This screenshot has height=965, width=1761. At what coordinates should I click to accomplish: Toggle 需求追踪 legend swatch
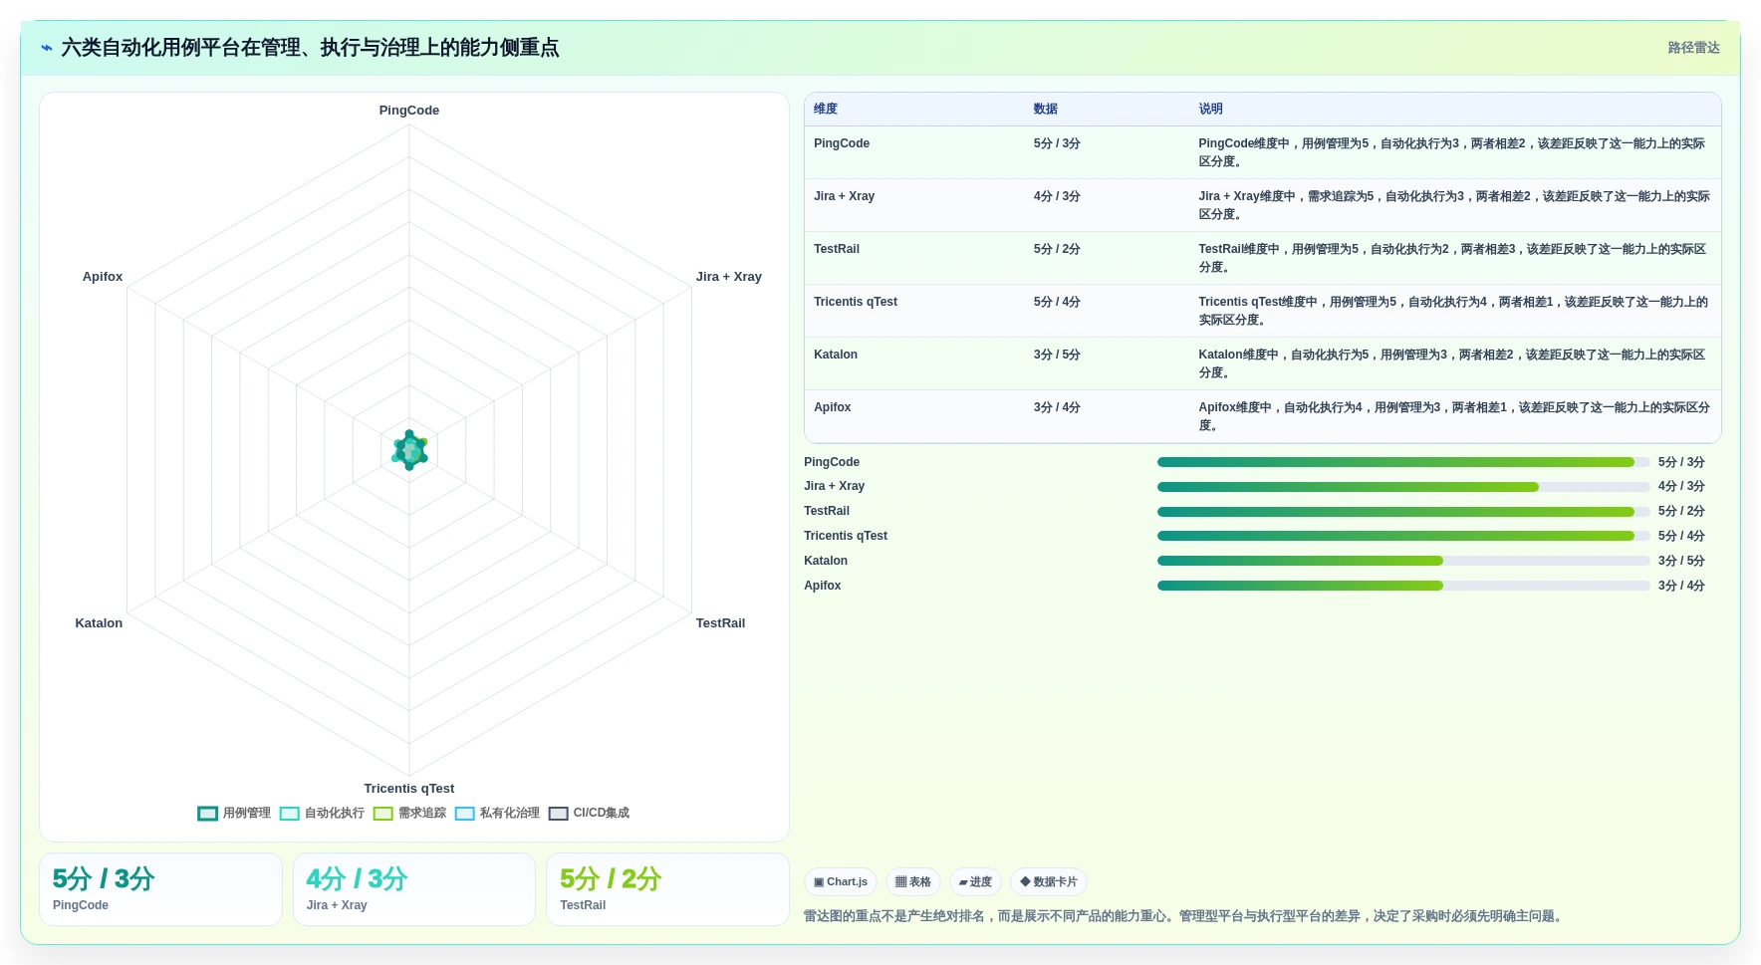[x=383, y=814]
